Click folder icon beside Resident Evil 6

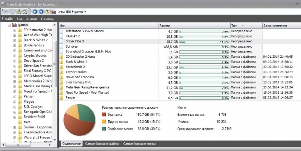click(20, 117)
